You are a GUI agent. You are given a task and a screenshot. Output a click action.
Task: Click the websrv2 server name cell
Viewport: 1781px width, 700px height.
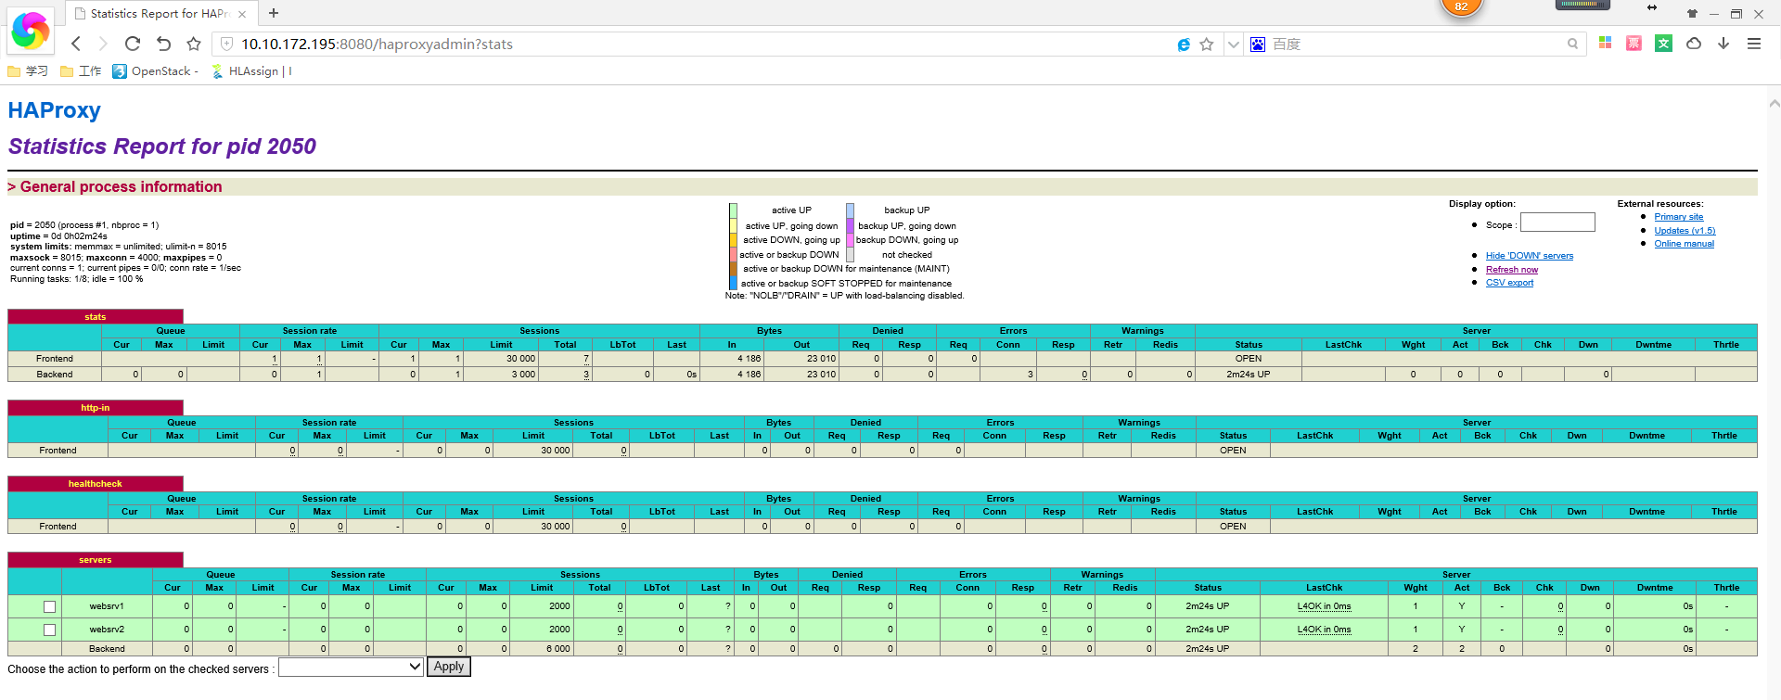(x=107, y=630)
